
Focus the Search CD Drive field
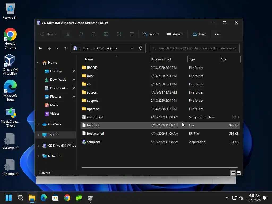point(194,48)
